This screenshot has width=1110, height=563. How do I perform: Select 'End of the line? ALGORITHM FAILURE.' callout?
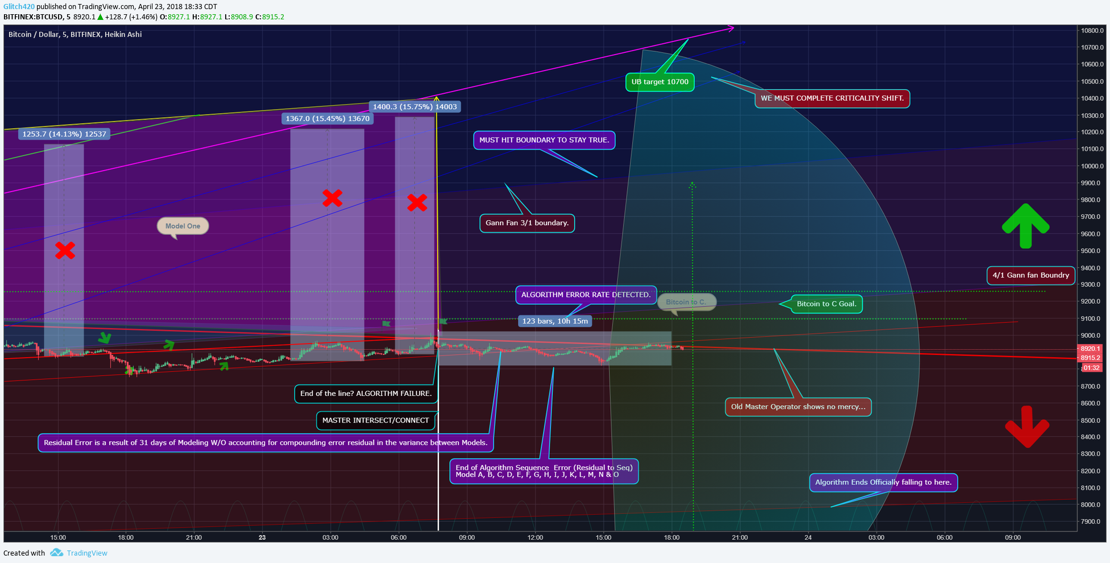point(366,394)
